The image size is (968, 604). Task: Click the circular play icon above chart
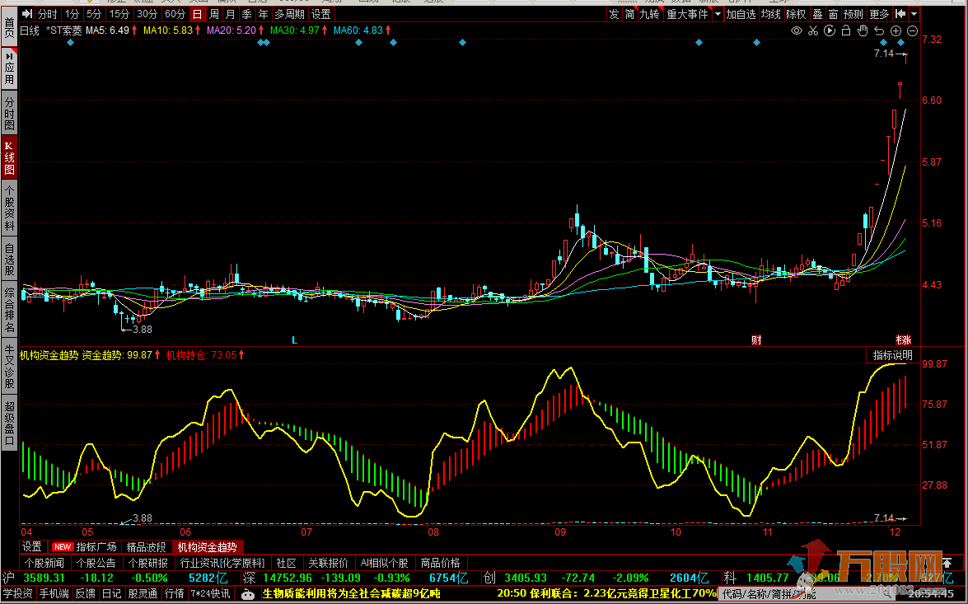click(830, 30)
